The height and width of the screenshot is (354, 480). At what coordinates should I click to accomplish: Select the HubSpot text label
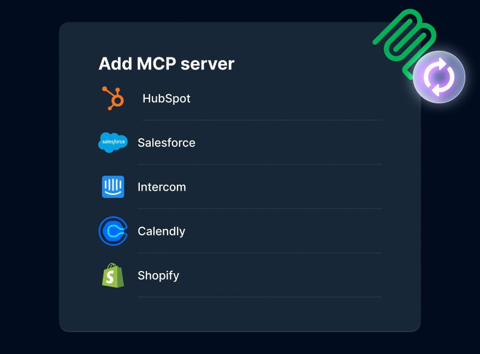coord(167,99)
